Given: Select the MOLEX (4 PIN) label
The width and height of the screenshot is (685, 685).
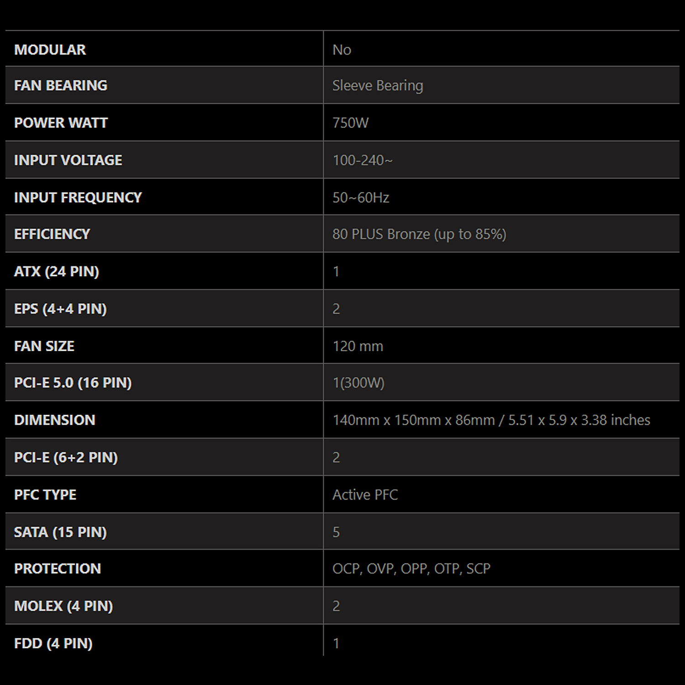Looking at the screenshot, I should (x=63, y=606).
